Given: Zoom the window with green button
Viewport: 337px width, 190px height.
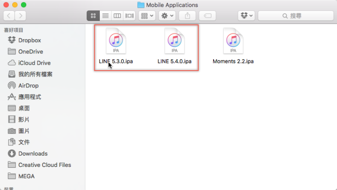Looking at the screenshot, I should click(x=24, y=5).
